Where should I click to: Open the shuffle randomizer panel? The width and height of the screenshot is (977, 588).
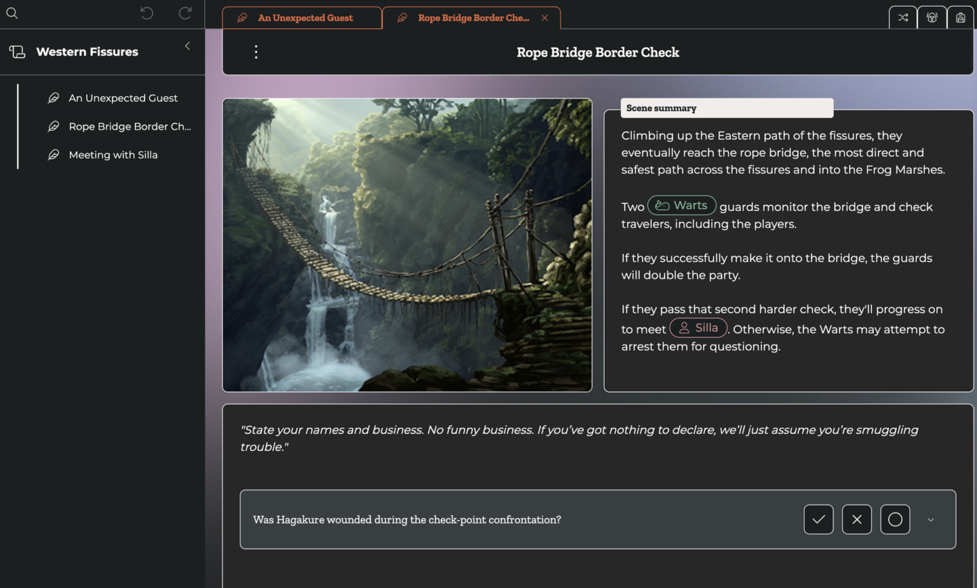903,18
